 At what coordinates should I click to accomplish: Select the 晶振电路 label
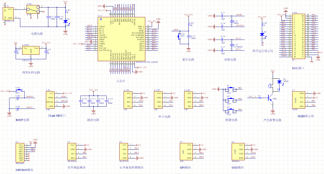coord(230,59)
